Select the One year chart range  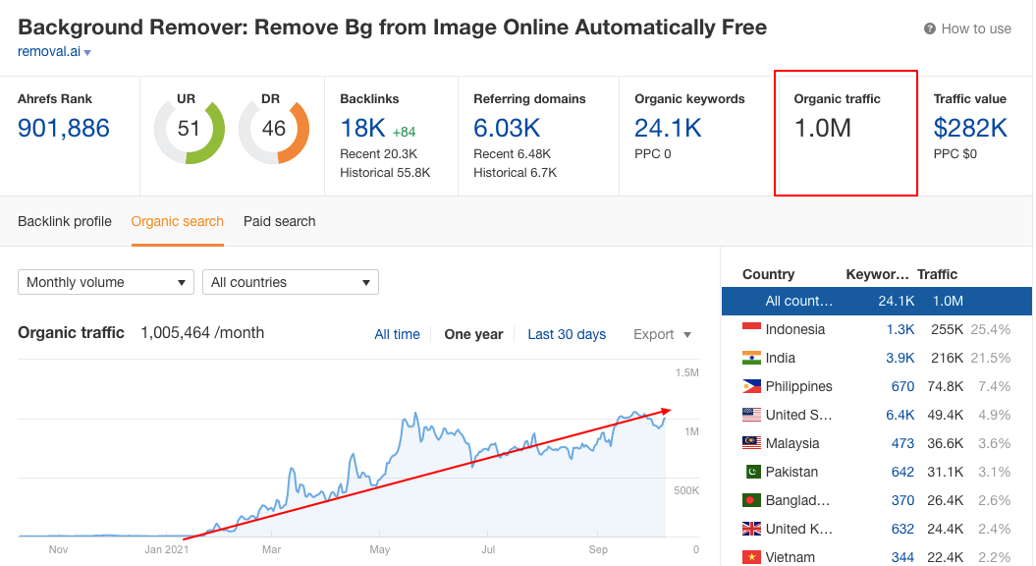[x=473, y=334]
